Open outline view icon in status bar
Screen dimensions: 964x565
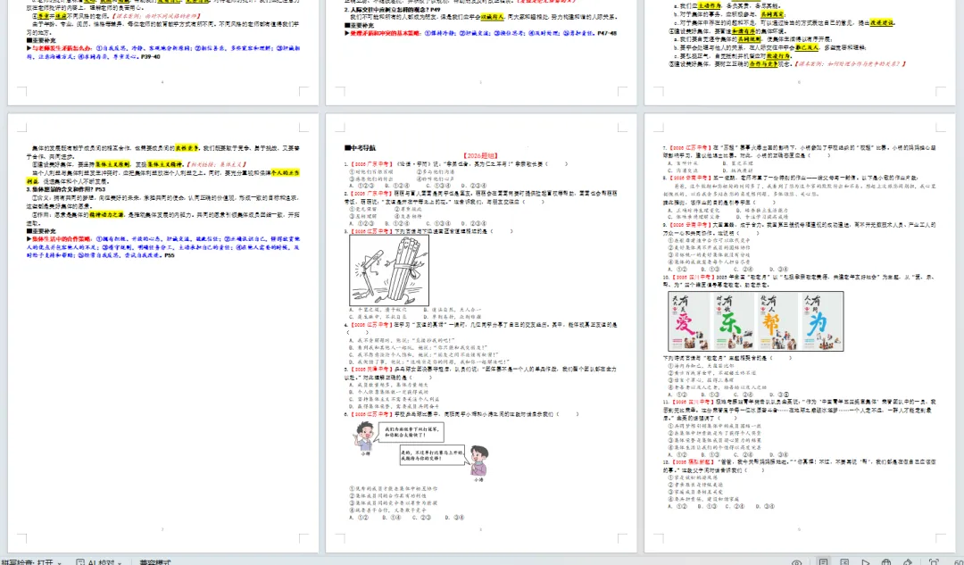click(x=844, y=562)
